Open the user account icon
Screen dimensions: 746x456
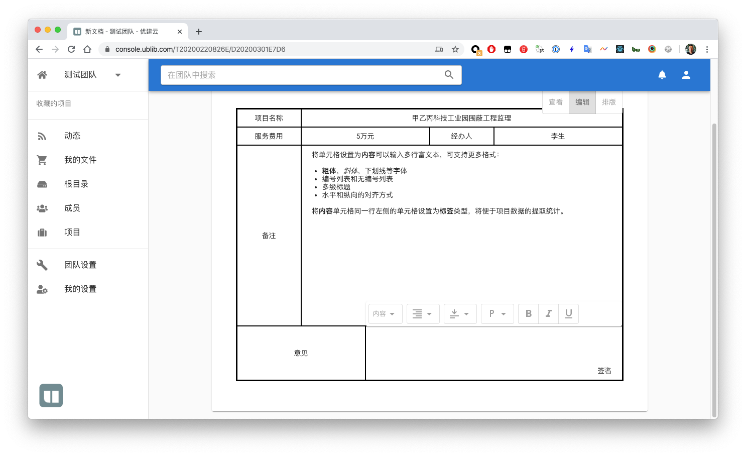click(686, 75)
